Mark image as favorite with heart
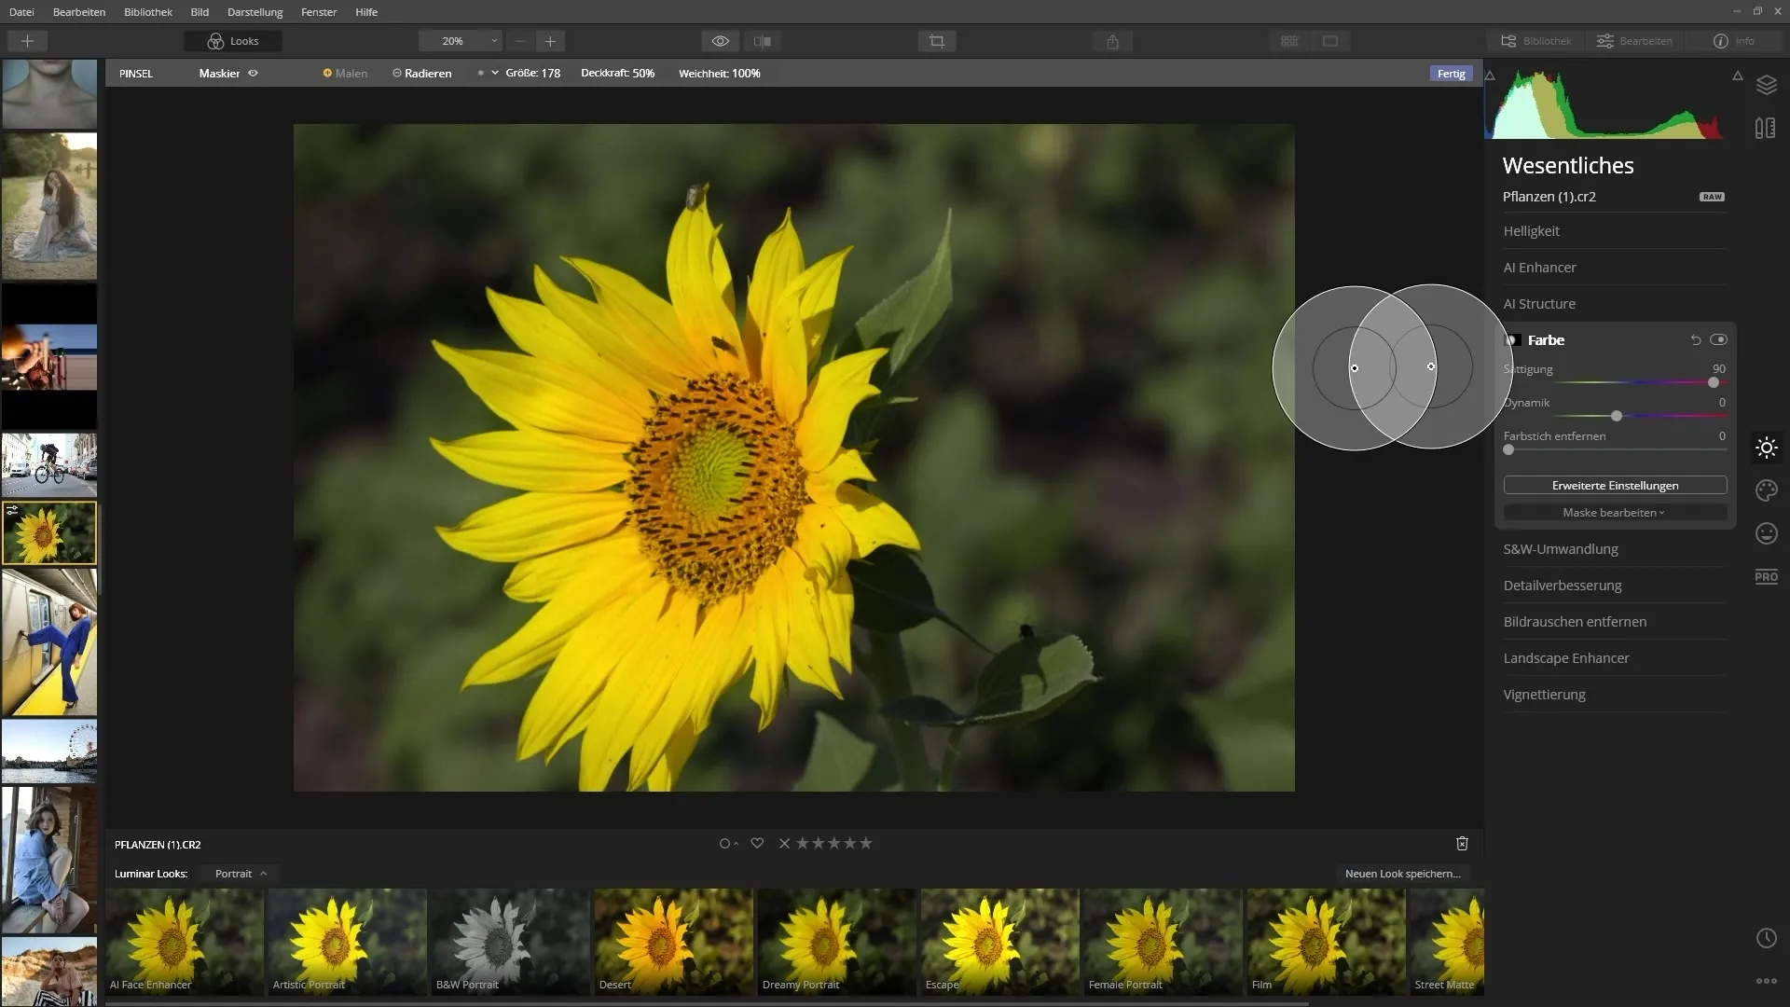 (x=757, y=844)
